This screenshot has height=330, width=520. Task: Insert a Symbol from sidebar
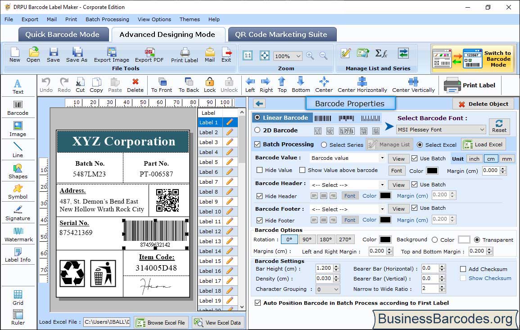[x=18, y=192]
